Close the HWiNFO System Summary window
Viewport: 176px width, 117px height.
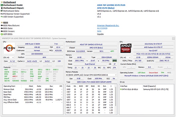pyautogui.click(x=174, y=38)
